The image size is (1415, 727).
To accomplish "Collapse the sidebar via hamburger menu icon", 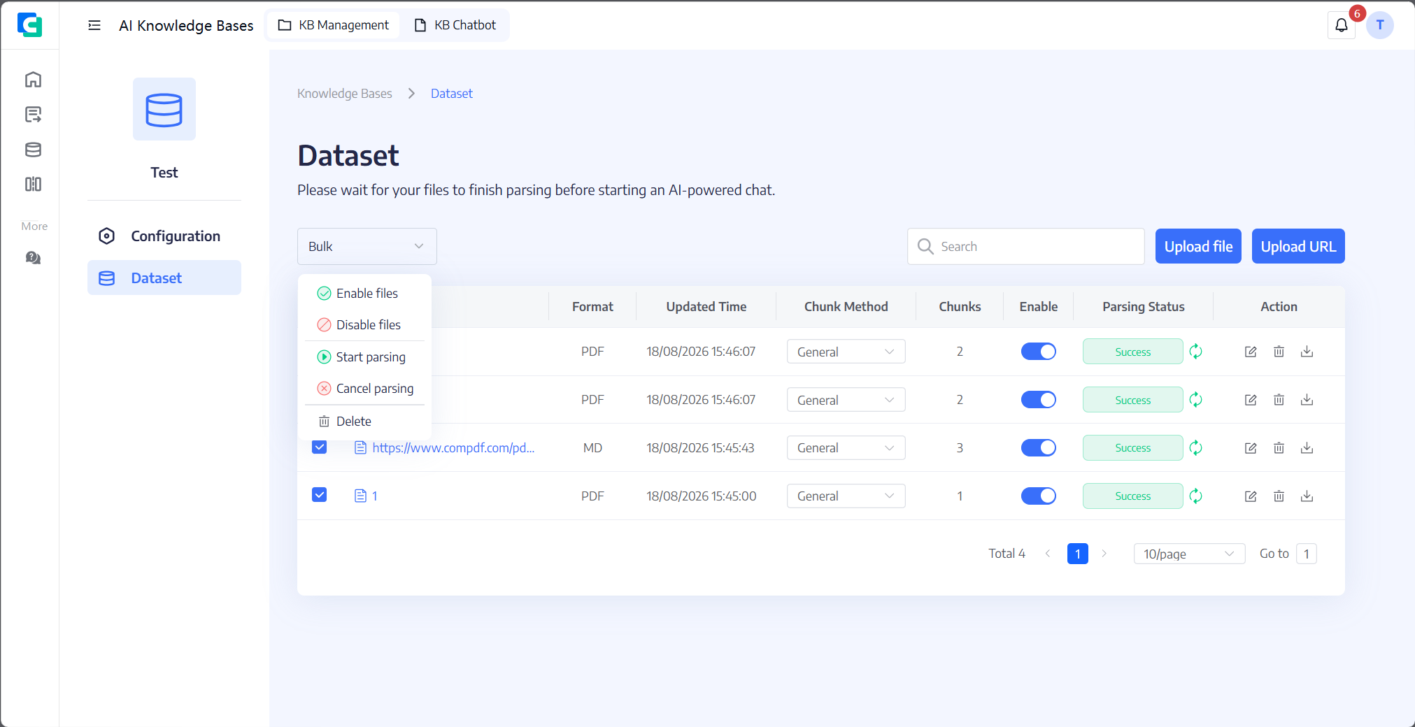I will [94, 25].
